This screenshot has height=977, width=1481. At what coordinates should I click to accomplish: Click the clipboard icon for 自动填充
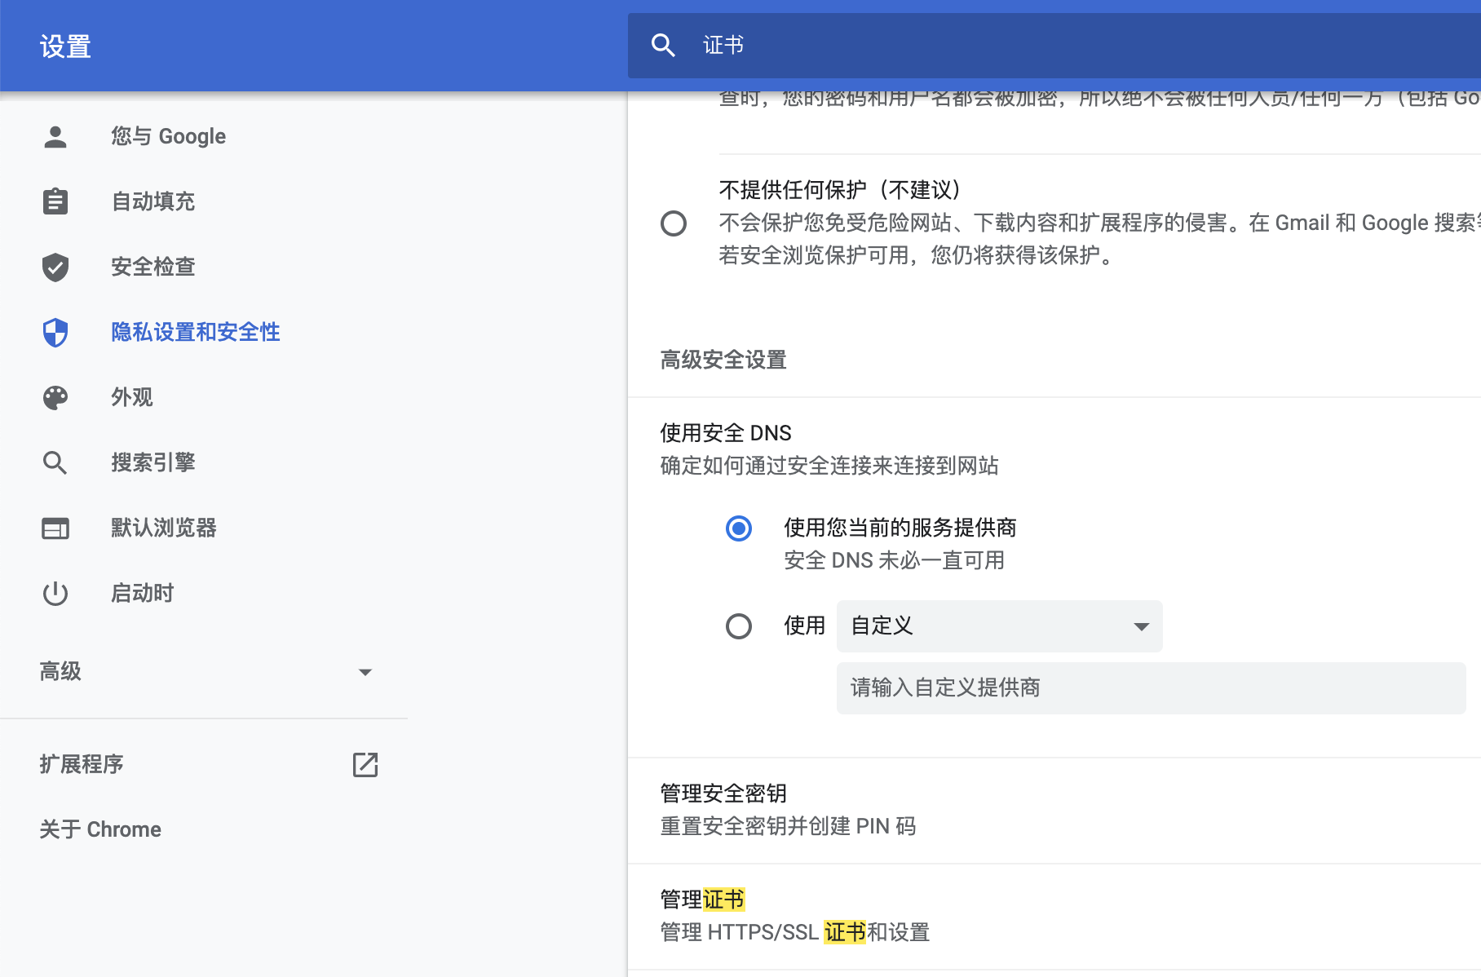coord(55,201)
